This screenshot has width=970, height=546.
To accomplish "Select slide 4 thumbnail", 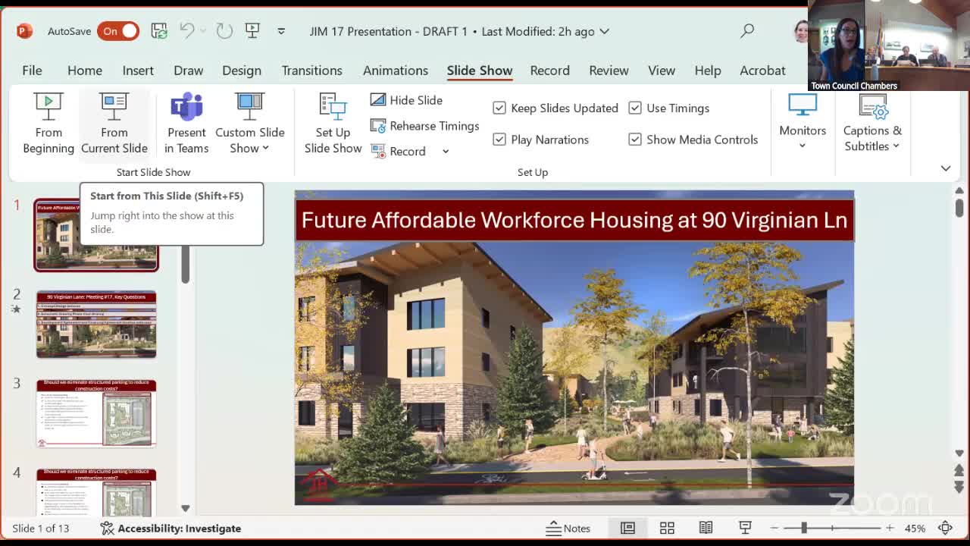I will (x=96, y=491).
